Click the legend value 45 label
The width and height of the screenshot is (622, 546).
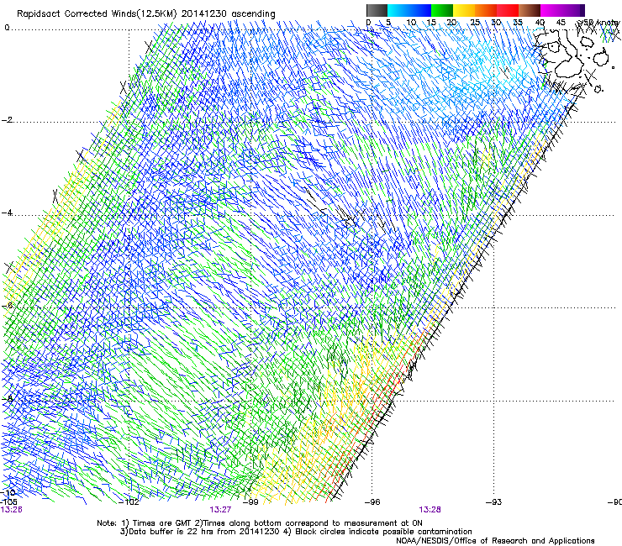point(561,22)
